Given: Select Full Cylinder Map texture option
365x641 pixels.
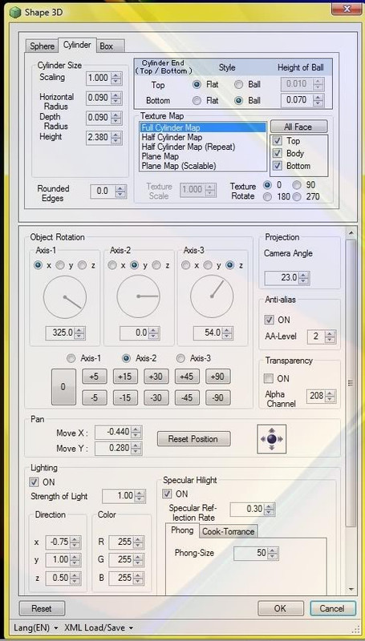Looking at the screenshot, I should click(x=203, y=127).
